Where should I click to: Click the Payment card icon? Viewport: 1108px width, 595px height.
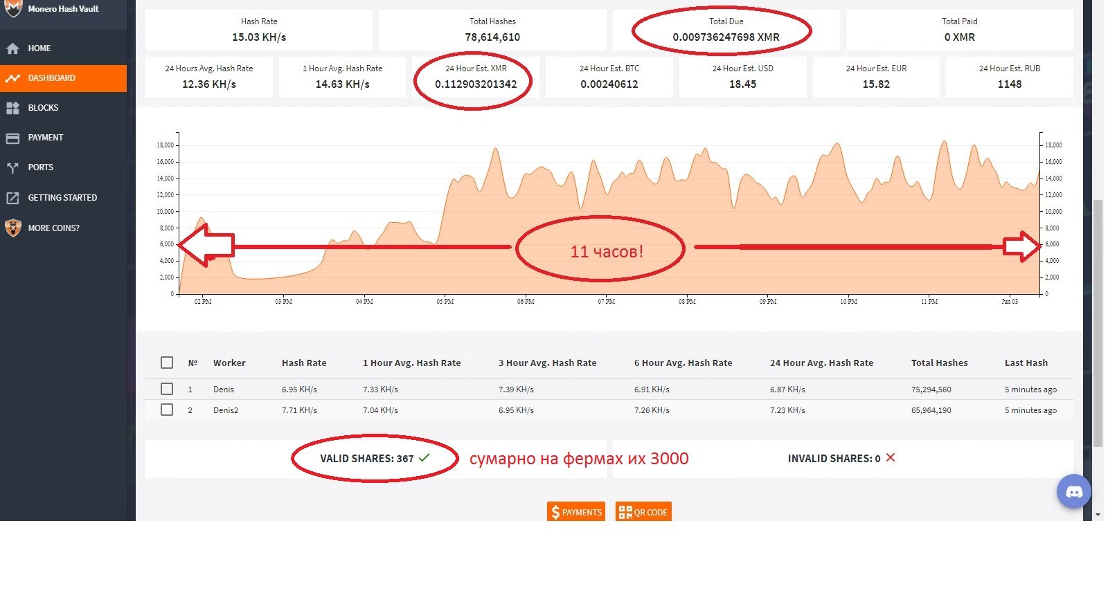[12, 138]
